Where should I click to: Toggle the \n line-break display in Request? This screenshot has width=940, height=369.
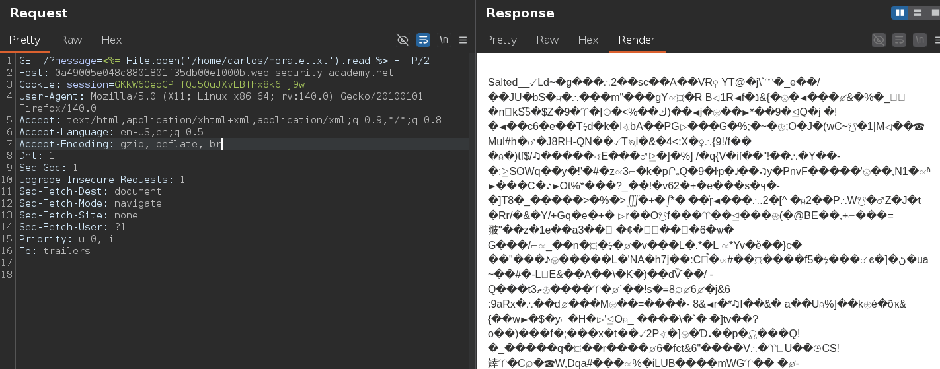click(444, 40)
